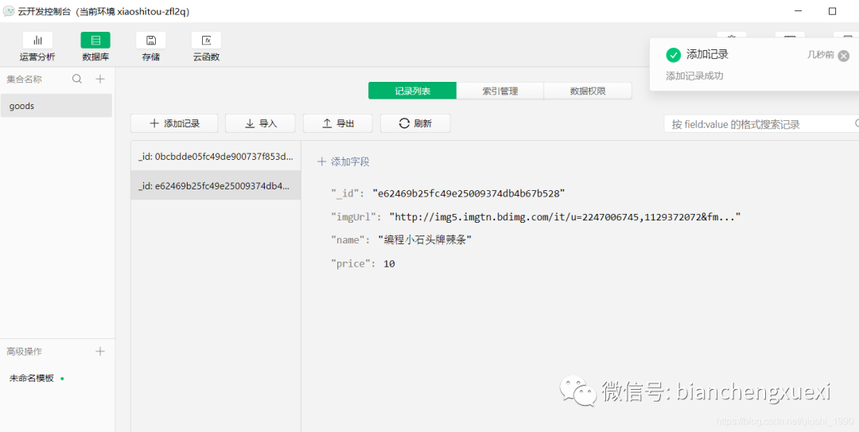Click the green success checkmark icon
This screenshot has height=432, width=859.
(674, 55)
